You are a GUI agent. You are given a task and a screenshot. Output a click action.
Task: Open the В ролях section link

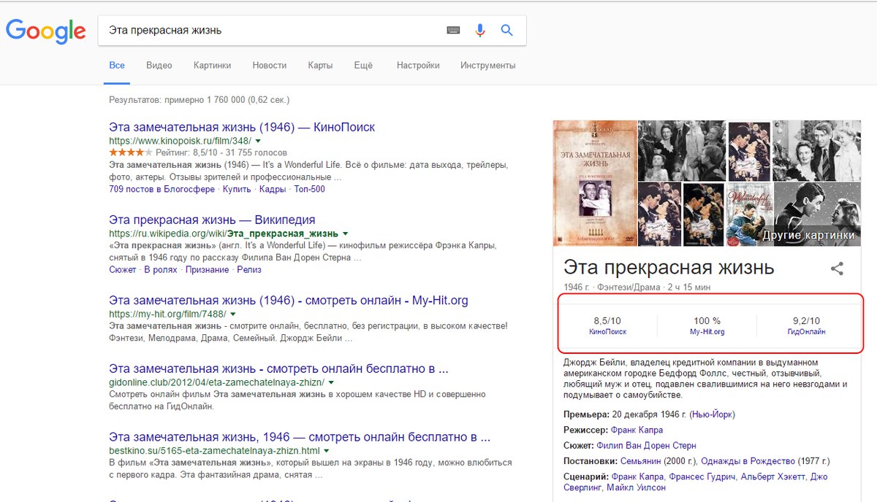161,269
